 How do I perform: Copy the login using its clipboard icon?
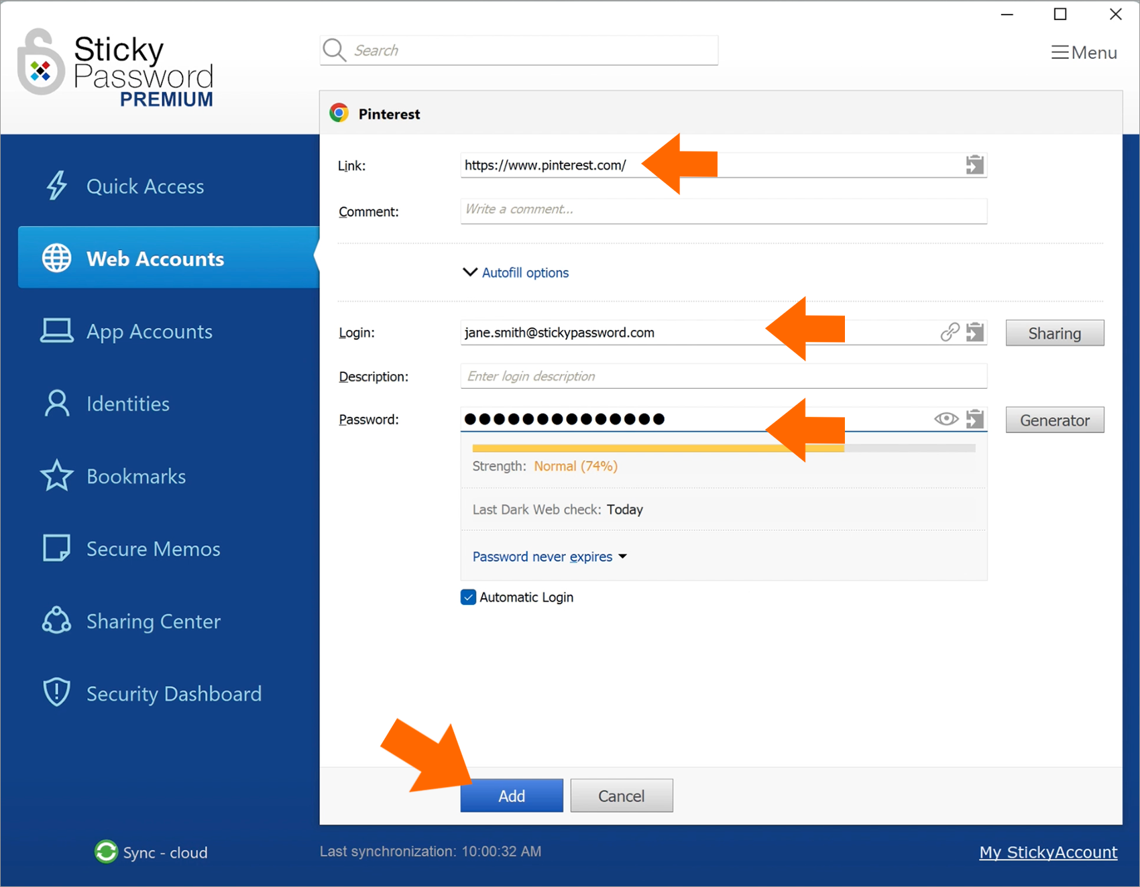[x=975, y=332]
